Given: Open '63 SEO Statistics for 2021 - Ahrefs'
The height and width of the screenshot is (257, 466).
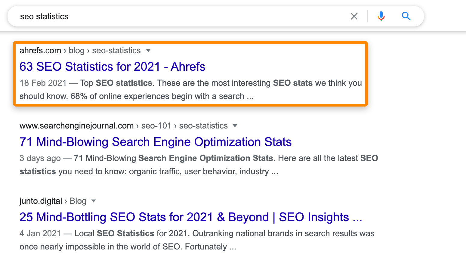Looking at the screenshot, I should pyautogui.click(x=112, y=67).
